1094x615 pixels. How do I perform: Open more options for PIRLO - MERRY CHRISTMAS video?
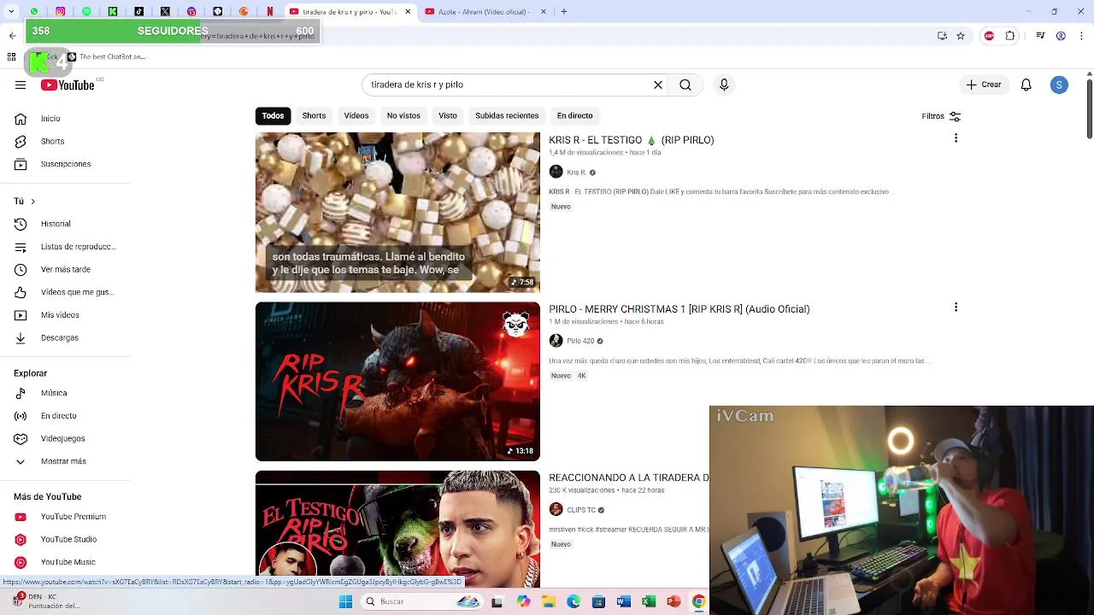tap(956, 307)
